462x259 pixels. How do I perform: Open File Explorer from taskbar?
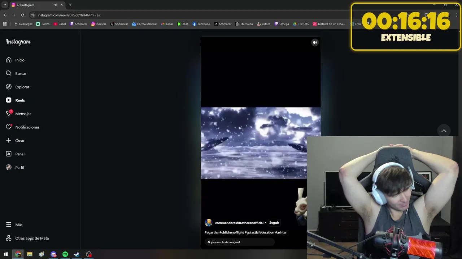click(30, 254)
